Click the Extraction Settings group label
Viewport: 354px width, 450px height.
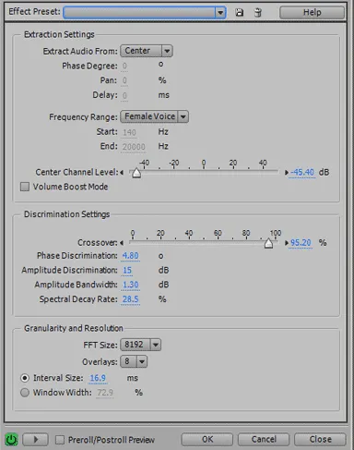pos(59,34)
